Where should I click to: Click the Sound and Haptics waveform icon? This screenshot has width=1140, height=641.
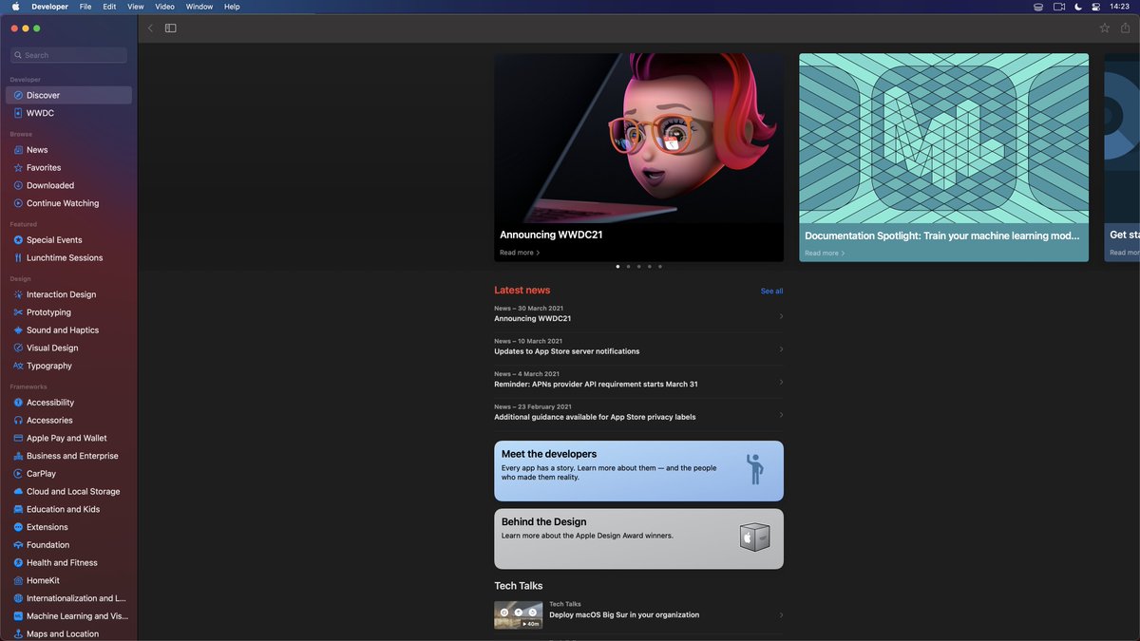pos(18,330)
